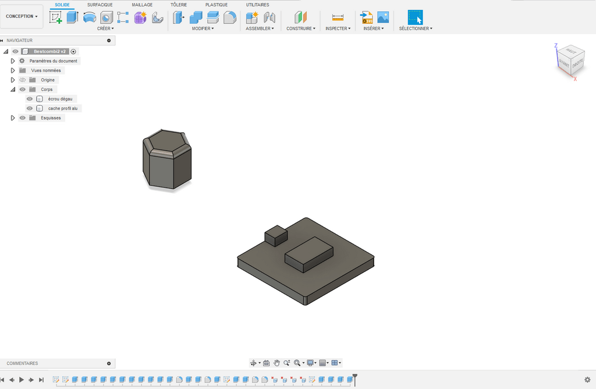
Task: Click the Offset Plane icon in Construire
Action: pyautogui.click(x=301, y=17)
